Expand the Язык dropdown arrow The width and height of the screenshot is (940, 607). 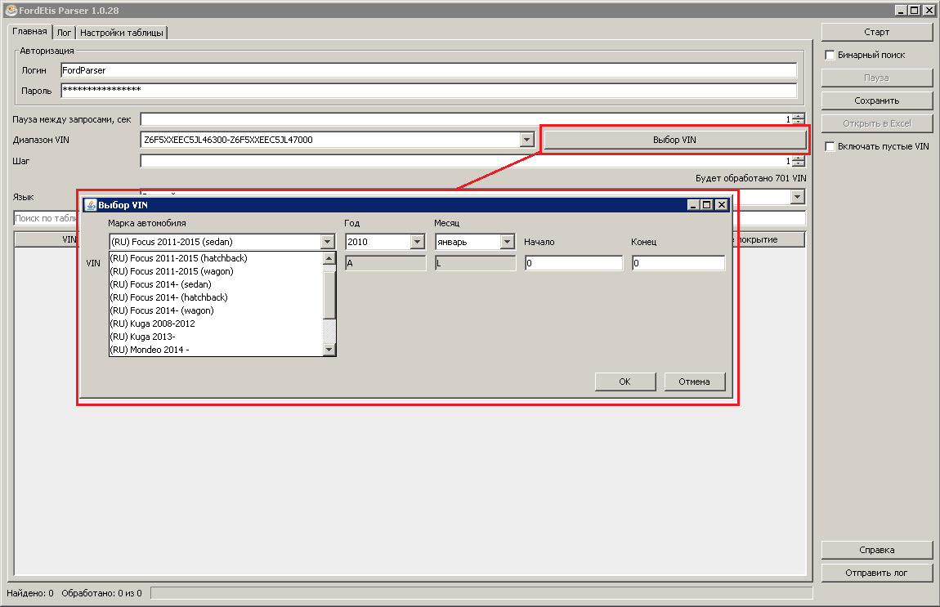pyautogui.click(x=797, y=197)
